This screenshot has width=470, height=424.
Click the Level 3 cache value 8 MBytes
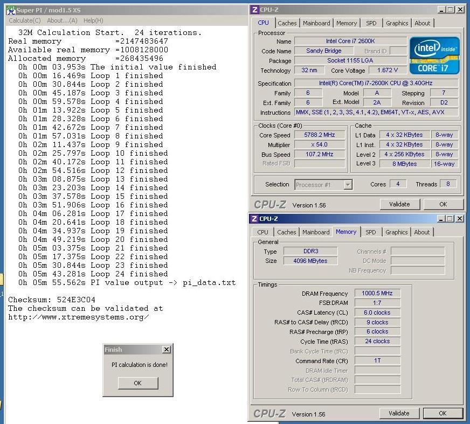405,164
